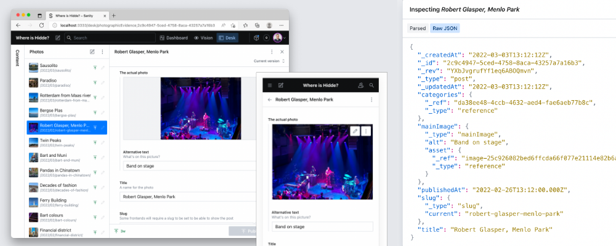Select the Ferry Building item
This screenshot has height=246, width=616.
coord(67,202)
